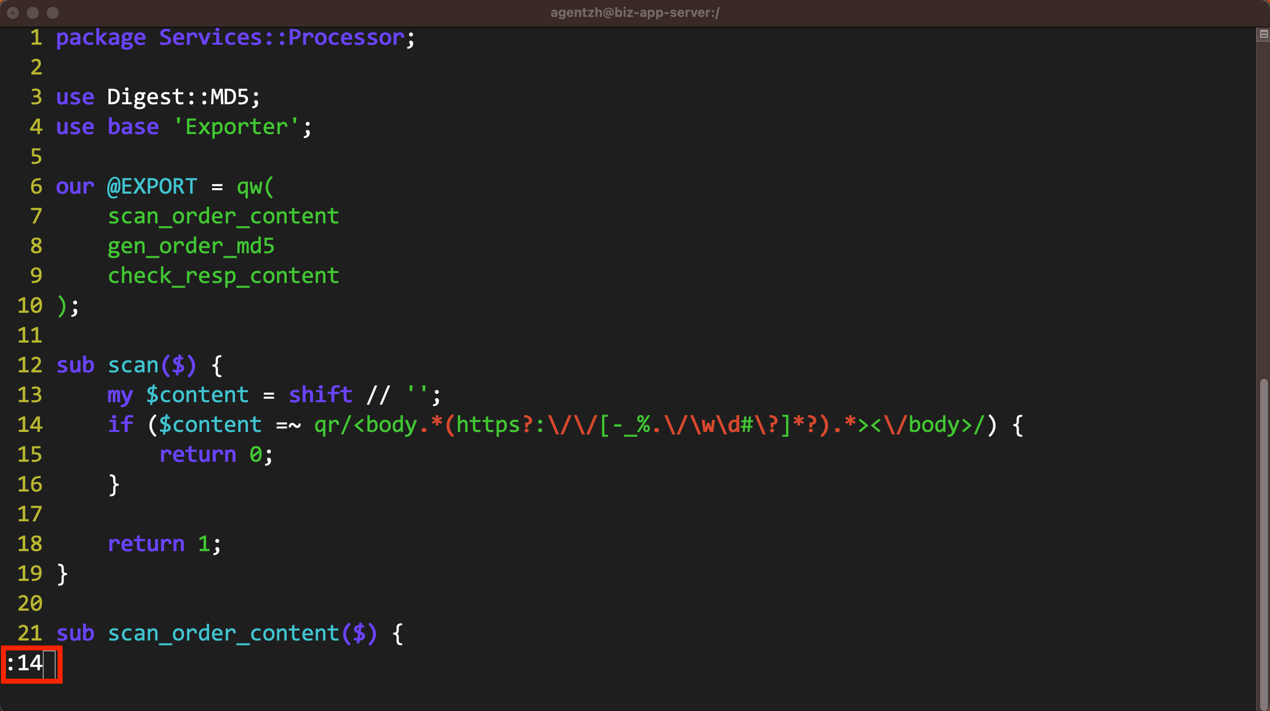Click 'shift' keyword on line 13
1270x711 pixels.
pos(320,395)
